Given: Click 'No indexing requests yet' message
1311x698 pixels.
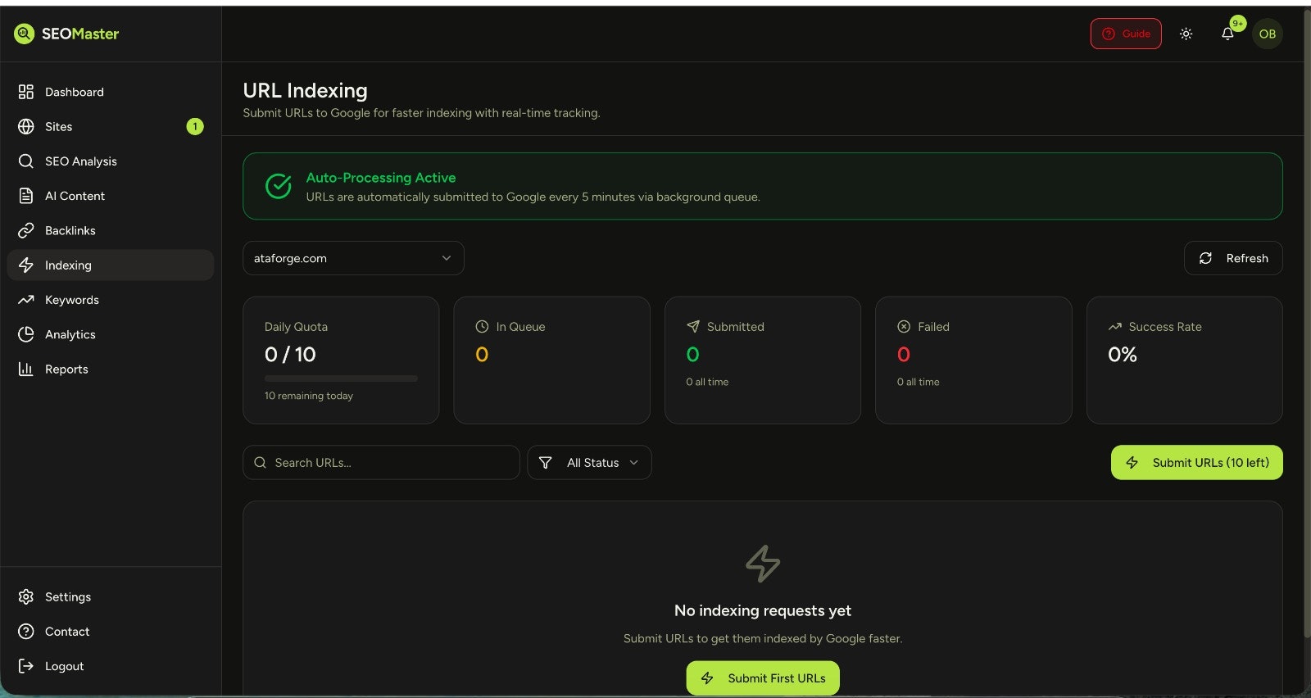Looking at the screenshot, I should 763,610.
